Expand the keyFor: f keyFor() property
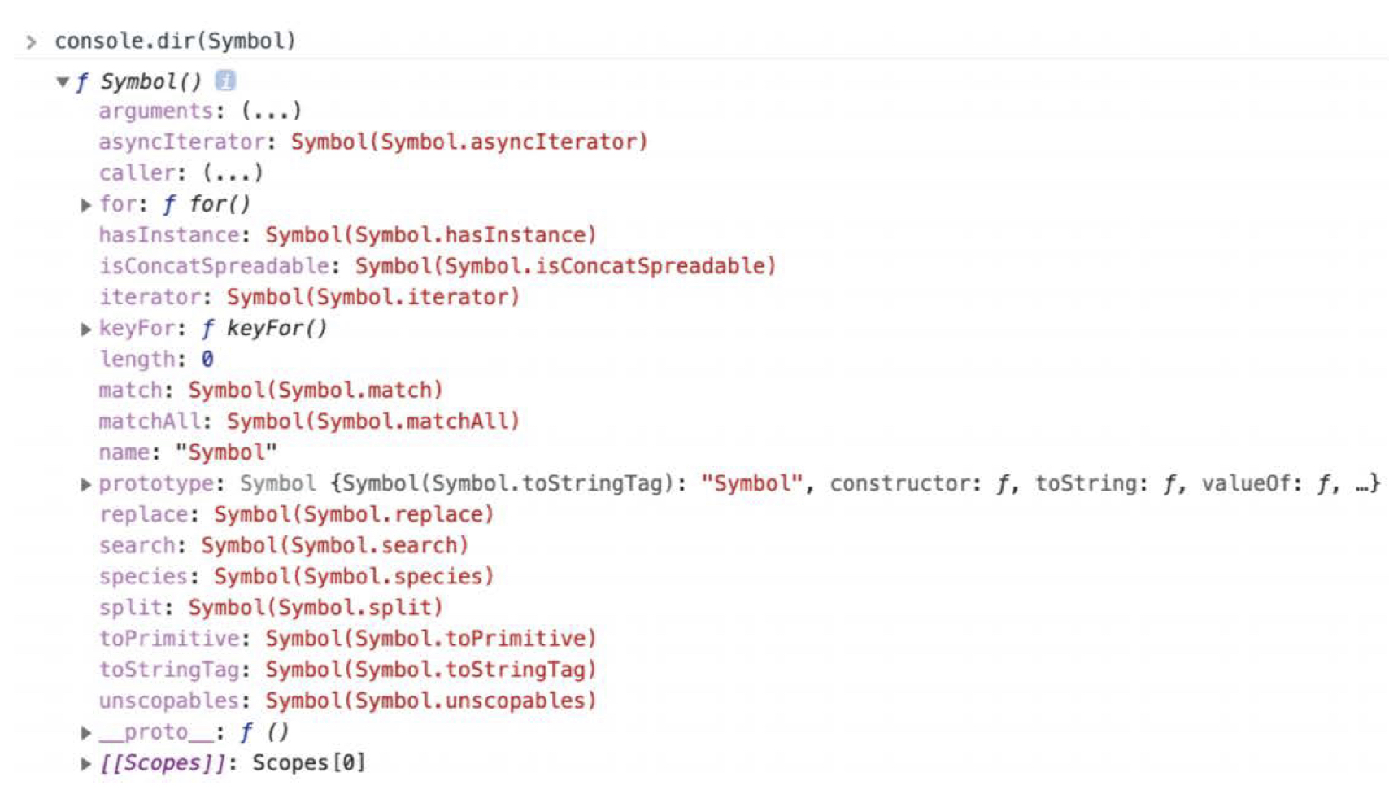 [85, 330]
